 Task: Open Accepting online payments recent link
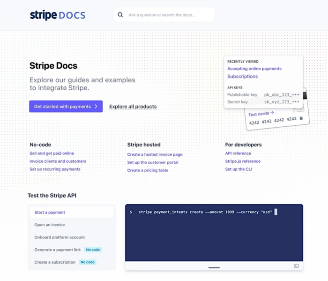tap(254, 69)
